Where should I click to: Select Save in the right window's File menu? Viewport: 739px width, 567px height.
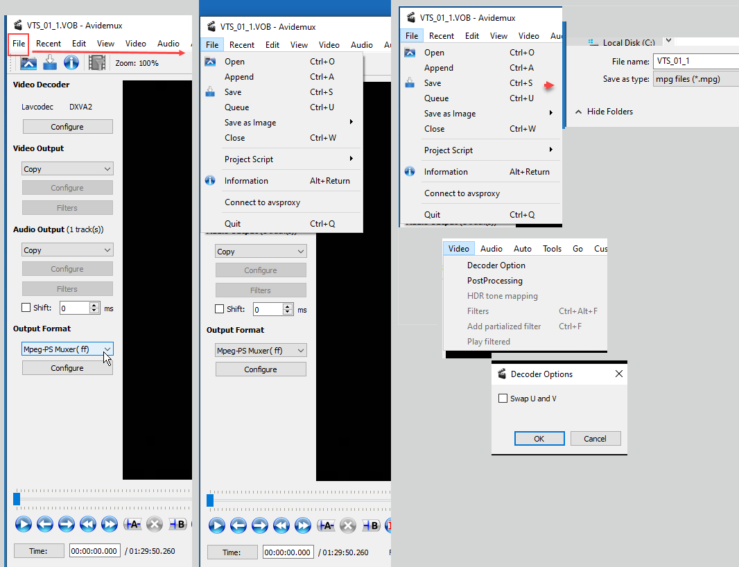click(x=481, y=83)
